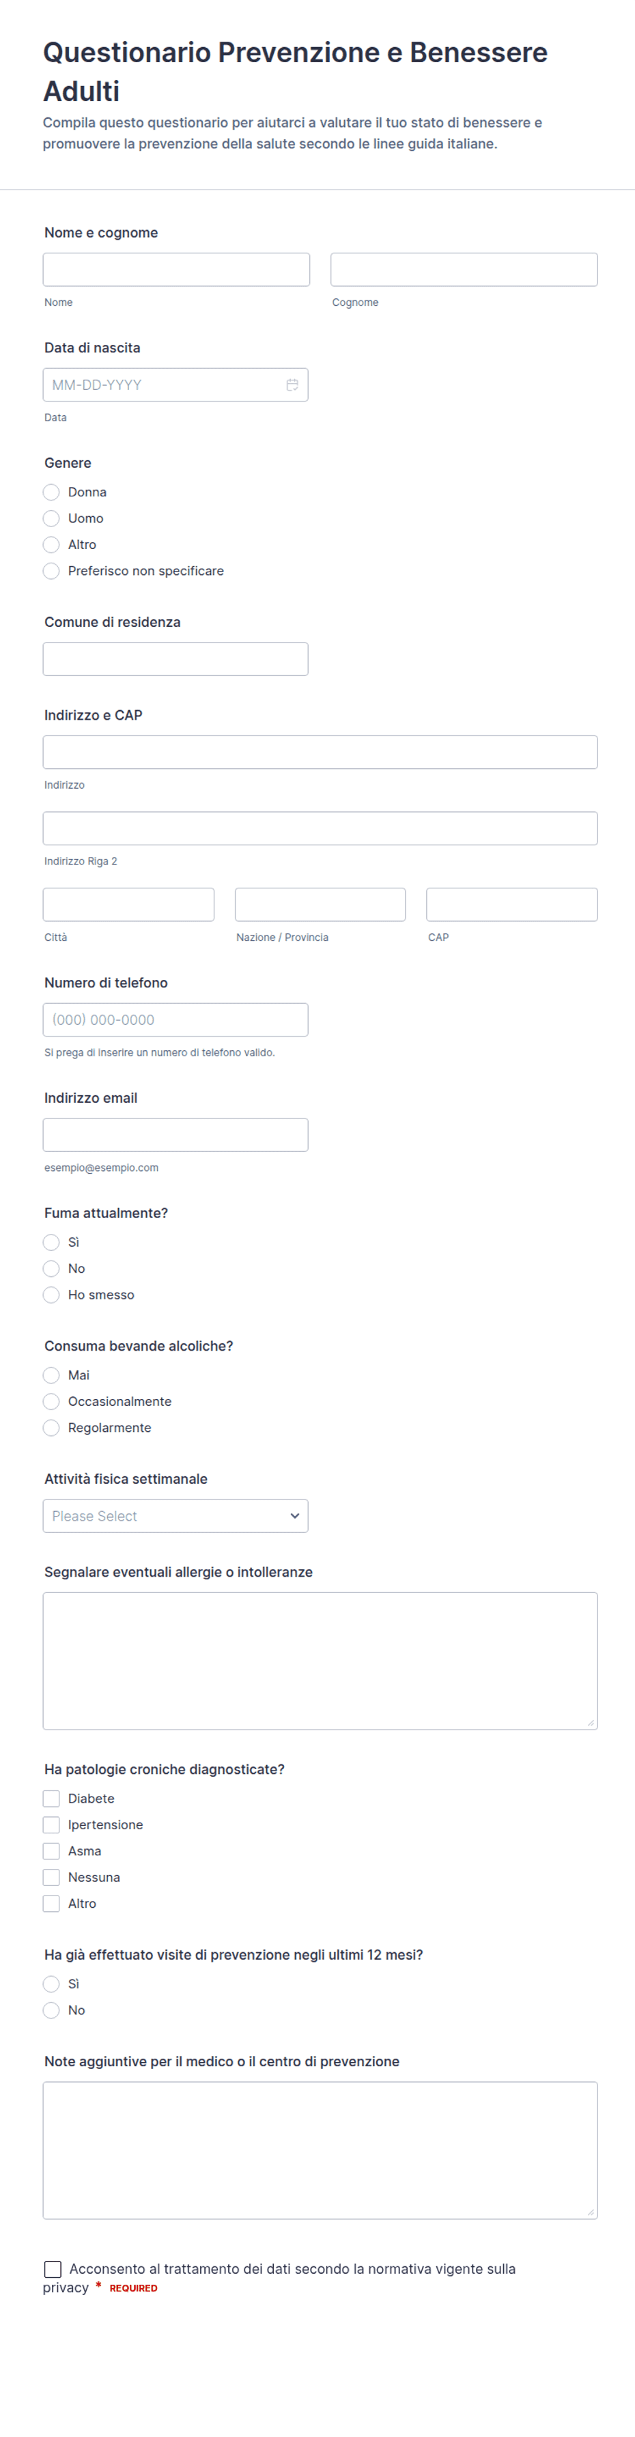Open the calendar icon in date field
This screenshot has height=2437, width=635.
pos(292,385)
